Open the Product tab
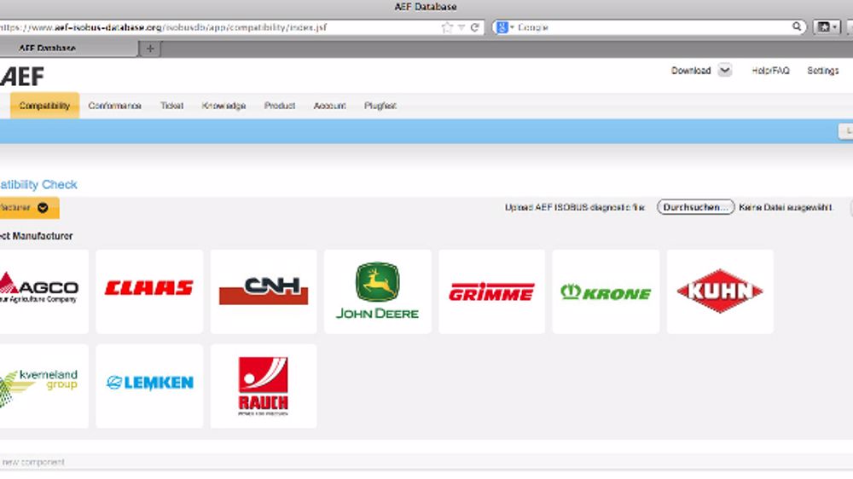853x479 pixels. pyautogui.click(x=280, y=106)
